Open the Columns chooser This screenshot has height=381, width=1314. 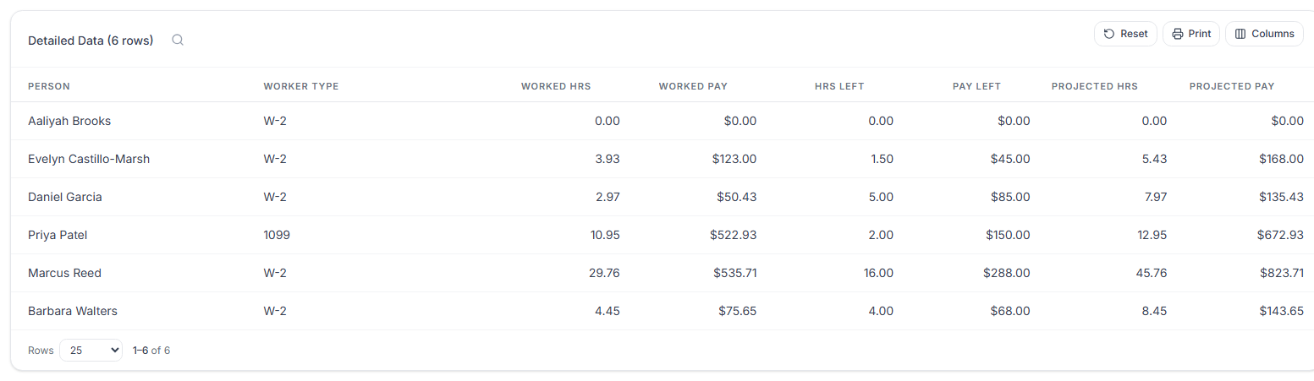point(1264,34)
